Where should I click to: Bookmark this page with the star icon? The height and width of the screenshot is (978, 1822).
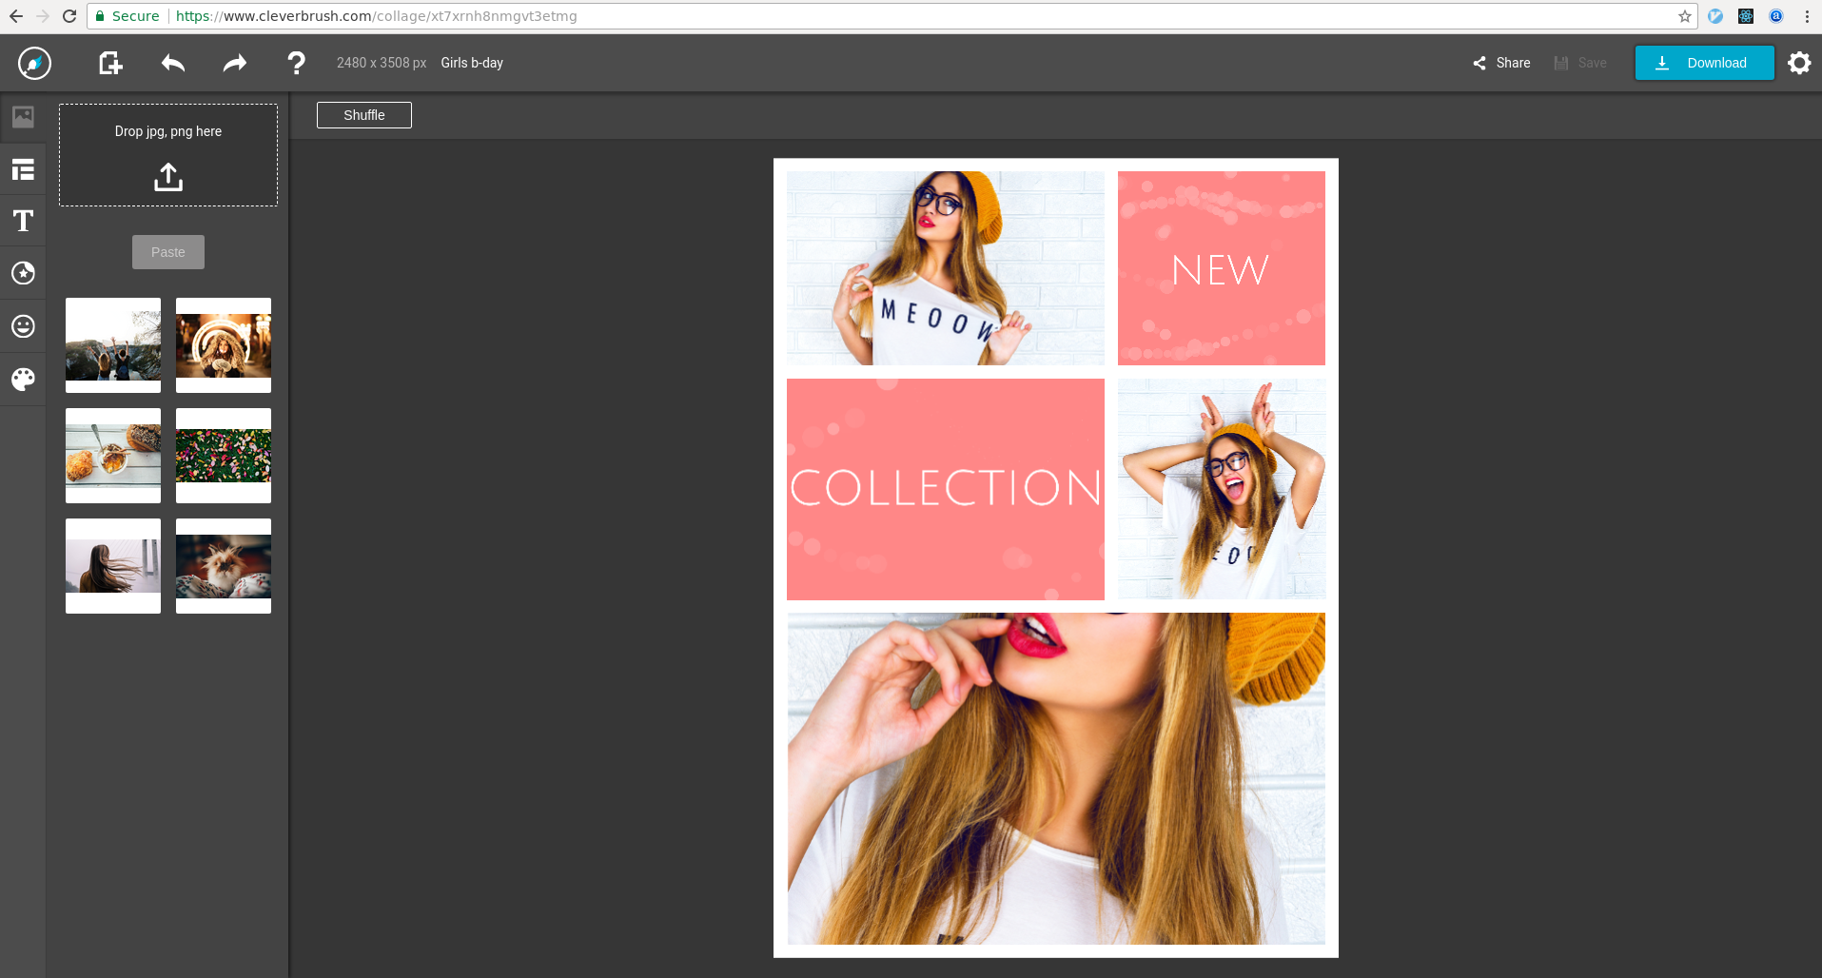pos(1684,16)
